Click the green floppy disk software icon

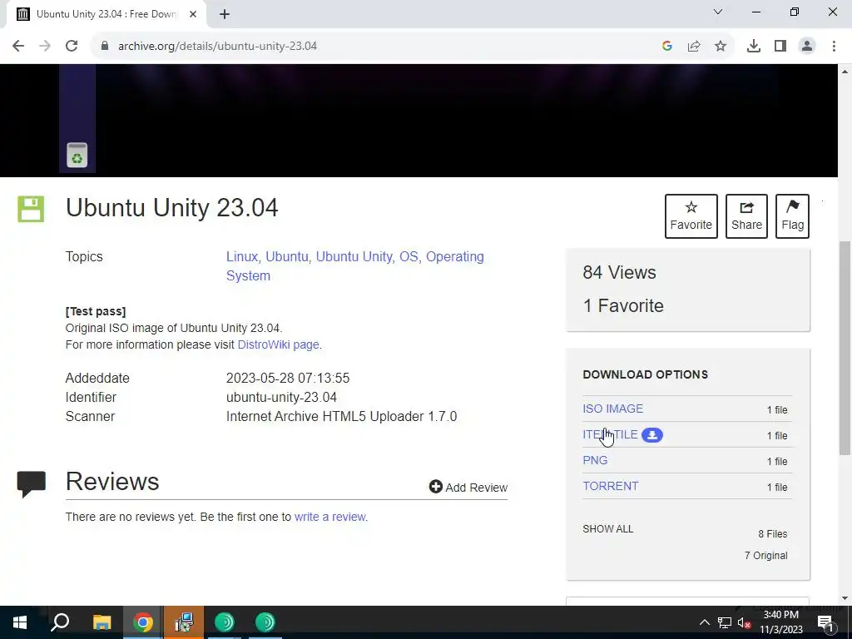pos(31,209)
